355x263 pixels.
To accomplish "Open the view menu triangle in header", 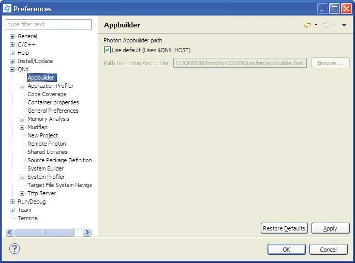I will (344, 25).
